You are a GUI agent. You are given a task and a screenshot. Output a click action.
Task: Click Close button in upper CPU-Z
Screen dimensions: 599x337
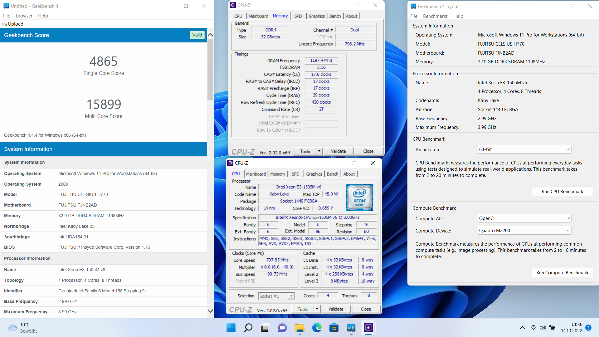point(368,151)
